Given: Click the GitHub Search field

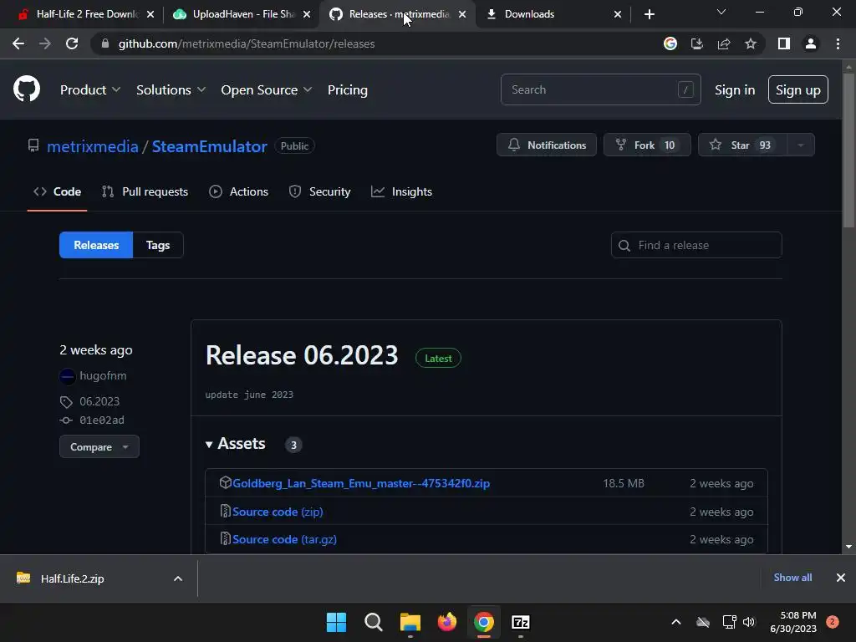Looking at the screenshot, I should [x=600, y=89].
